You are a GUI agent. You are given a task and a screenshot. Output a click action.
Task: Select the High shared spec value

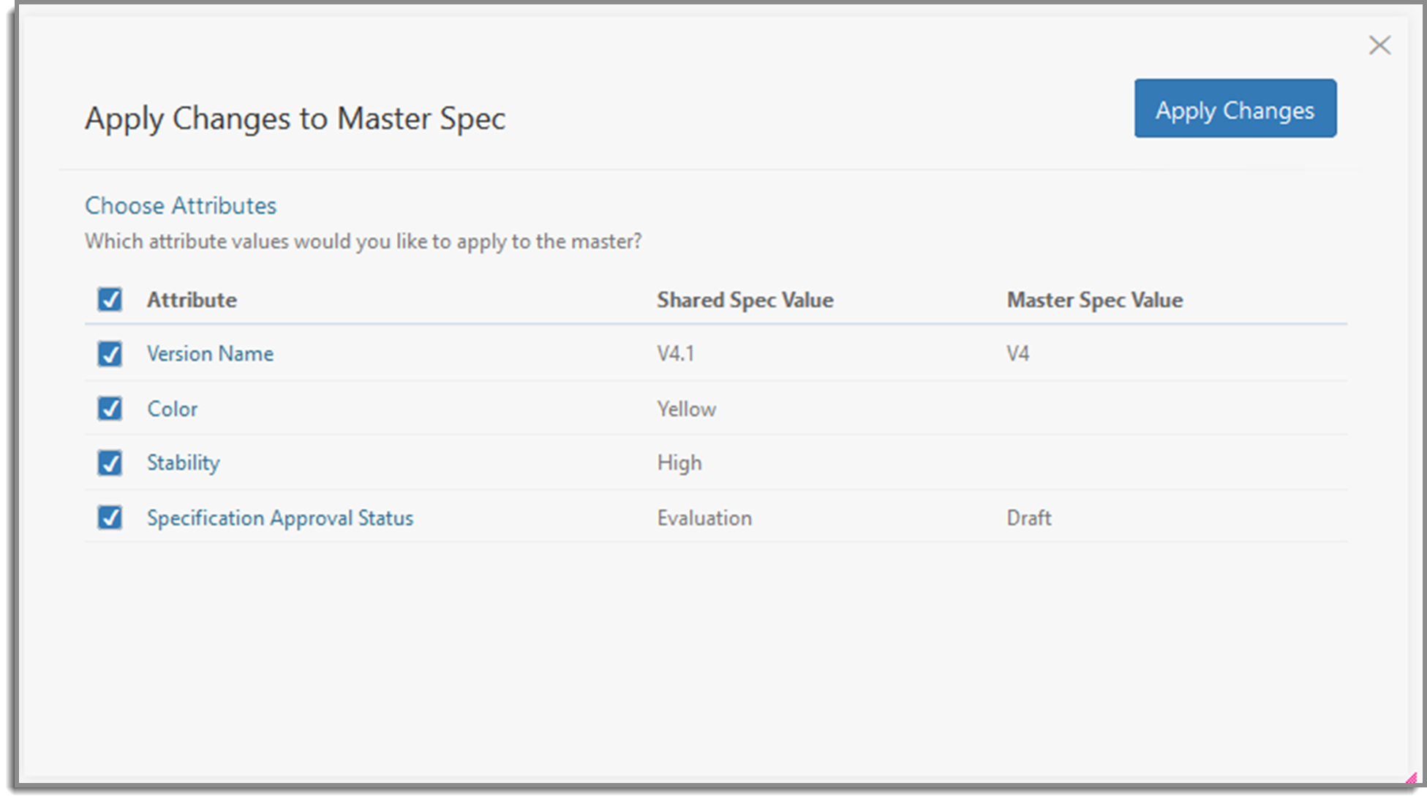click(679, 464)
